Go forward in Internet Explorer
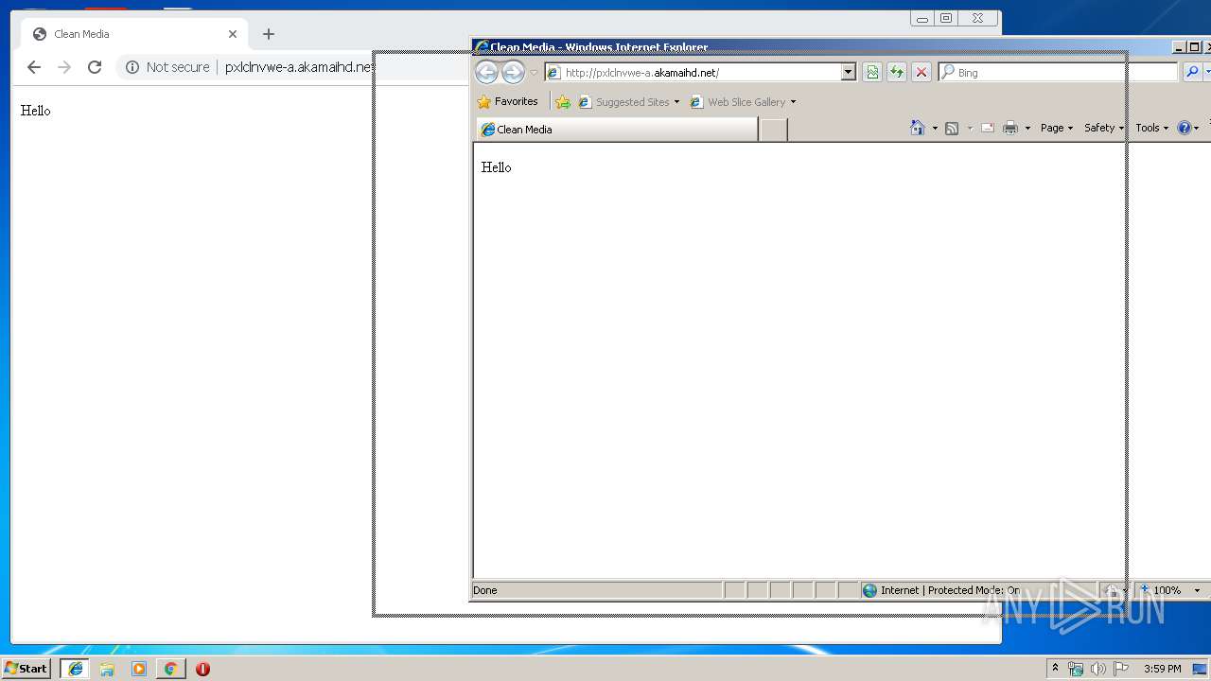The image size is (1211, 681). 513,72
